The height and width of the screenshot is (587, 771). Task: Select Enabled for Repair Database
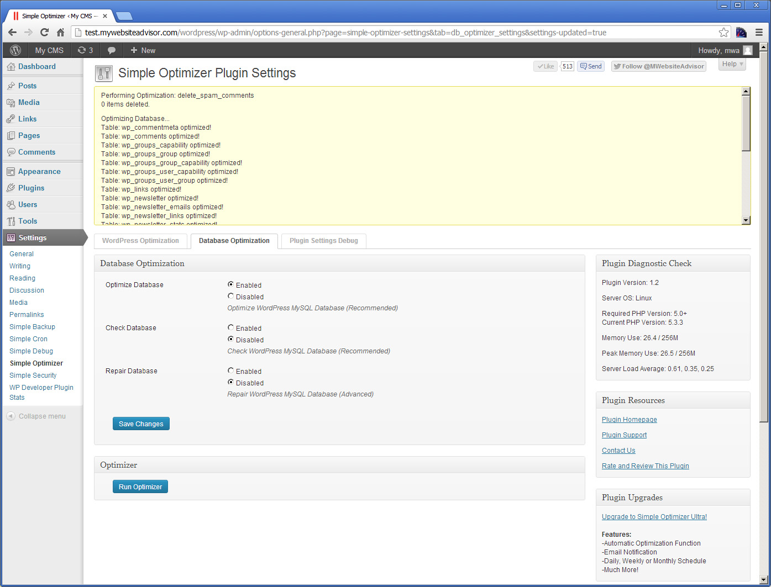point(231,371)
